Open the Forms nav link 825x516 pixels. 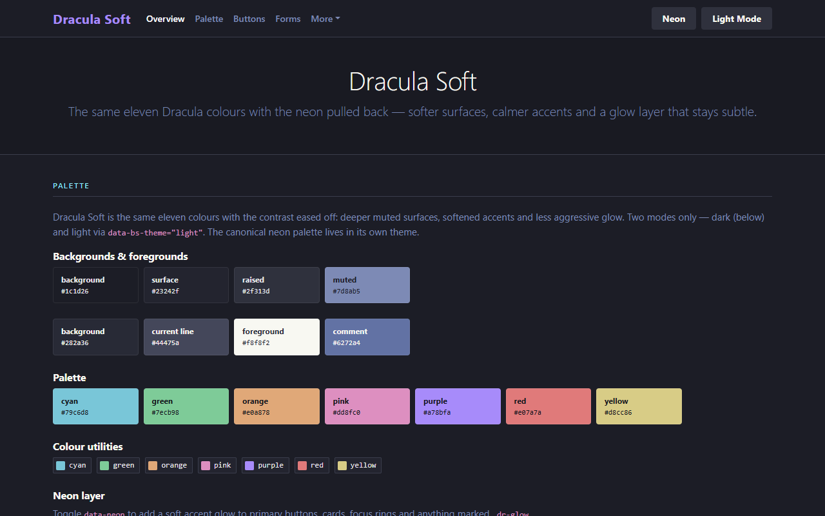[x=287, y=19]
